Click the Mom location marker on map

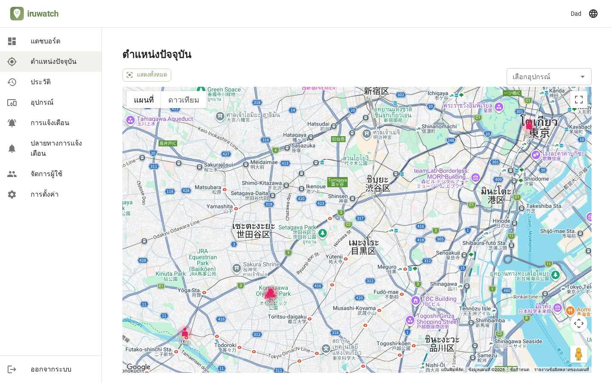(x=185, y=333)
